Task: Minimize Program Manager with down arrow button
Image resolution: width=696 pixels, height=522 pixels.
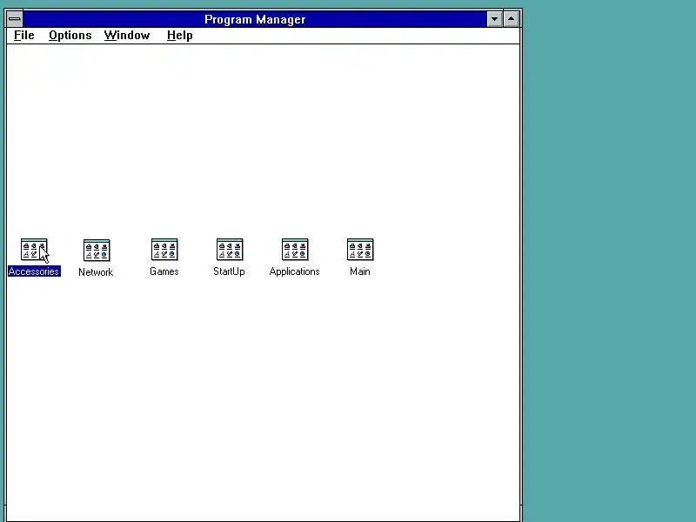Action: (x=494, y=19)
